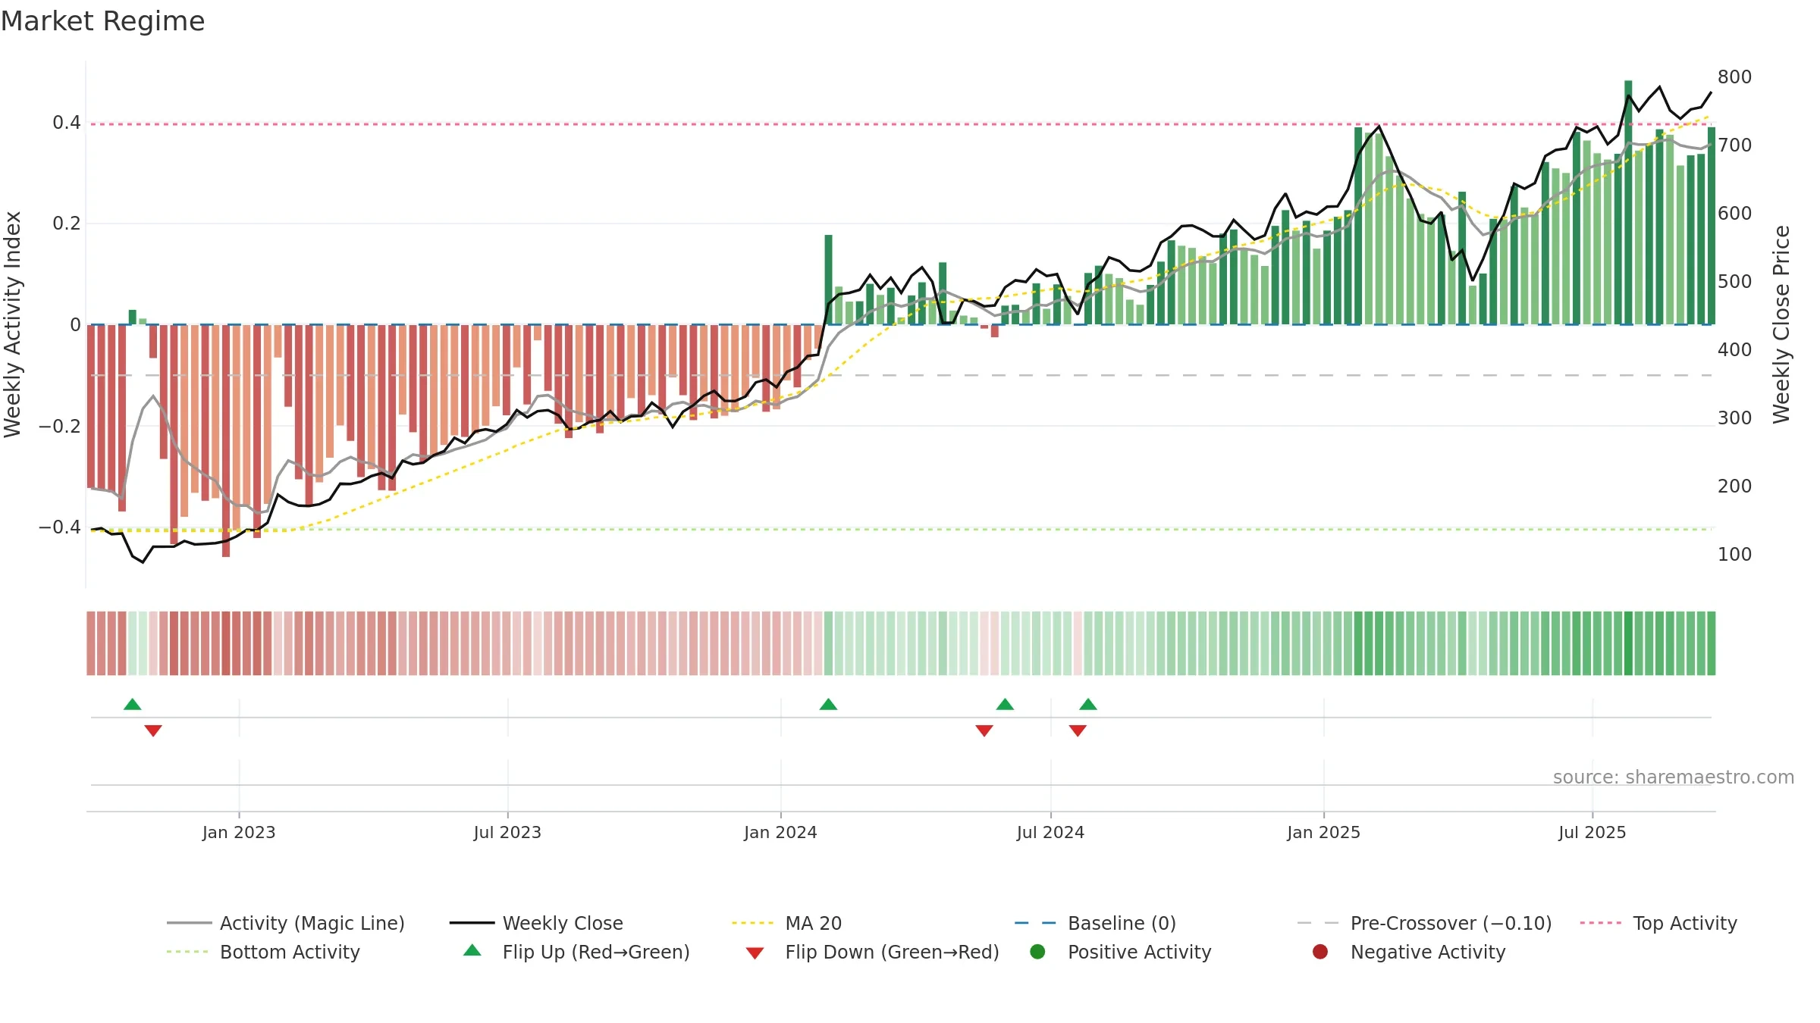Click the Market Regime chart title
1820x1023 pixels.
click(103, 21)
